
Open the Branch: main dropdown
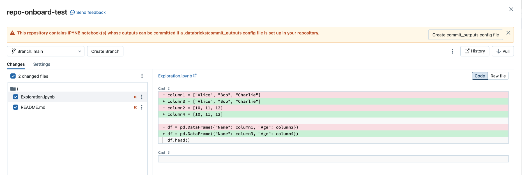point(46,51)
